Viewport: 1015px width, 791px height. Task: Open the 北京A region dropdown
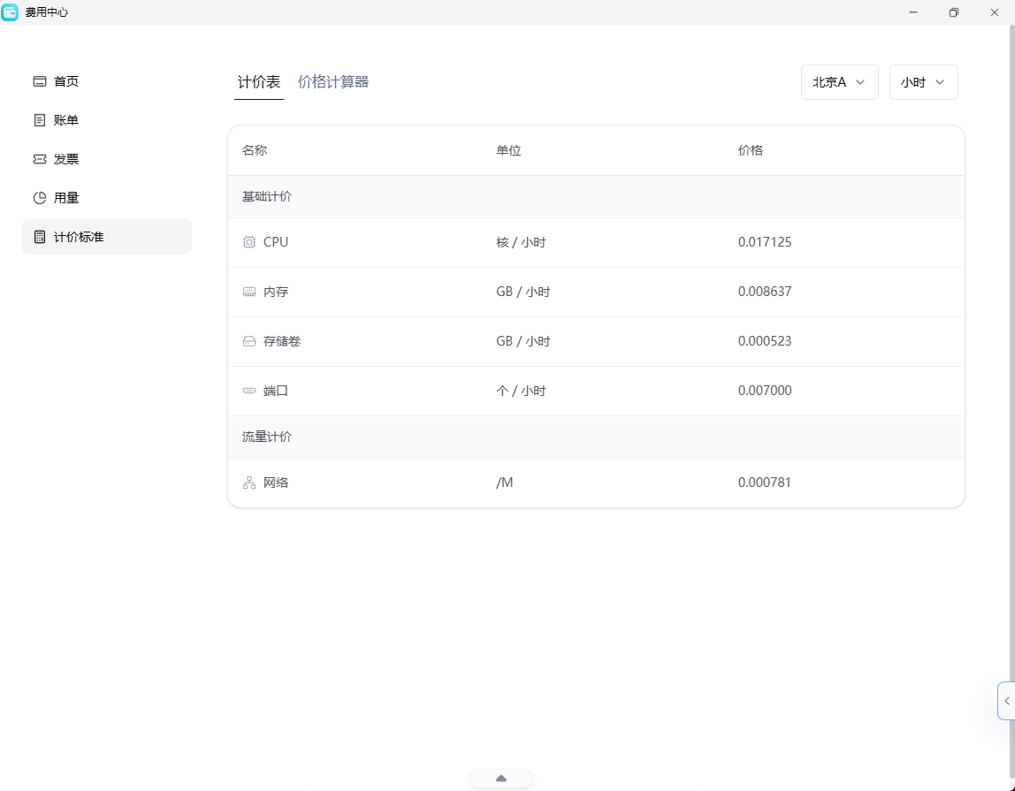(x=840, y=82)
